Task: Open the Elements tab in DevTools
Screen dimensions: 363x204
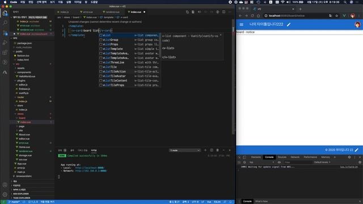Action: click(x=256, y=157)
